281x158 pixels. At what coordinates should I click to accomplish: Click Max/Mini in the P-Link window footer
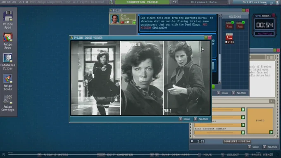[x=239, y=93]
